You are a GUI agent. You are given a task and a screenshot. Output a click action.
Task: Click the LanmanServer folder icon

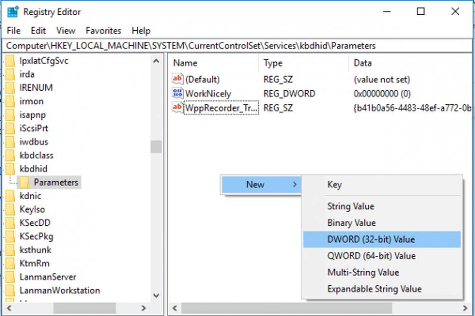10,277
